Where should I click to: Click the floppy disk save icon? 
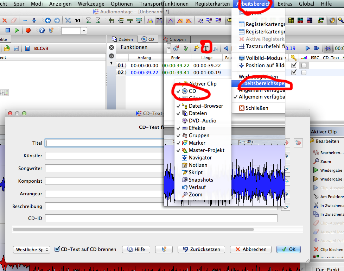(16, 48)
